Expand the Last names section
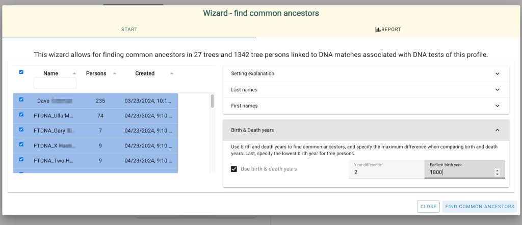Screen dimensions: 522x225 (x=366, y=90)
